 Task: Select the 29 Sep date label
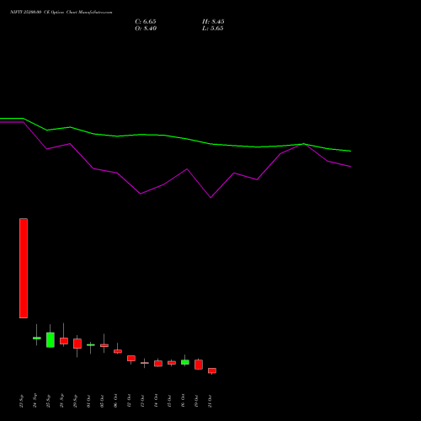(x=76, y=401)
